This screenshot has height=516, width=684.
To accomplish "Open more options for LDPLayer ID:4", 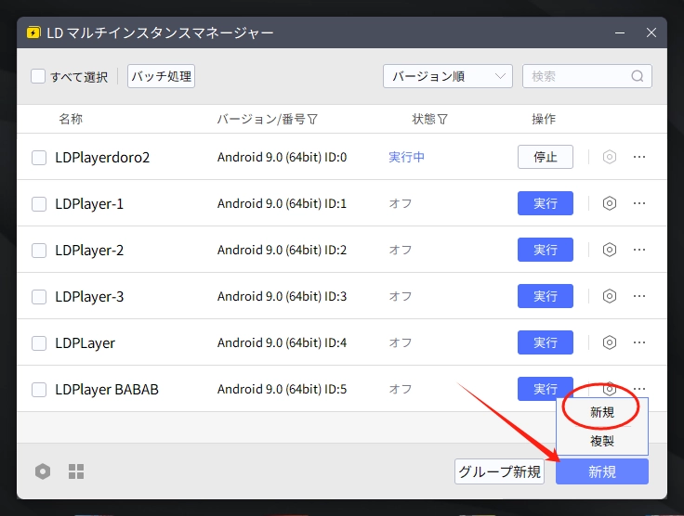I will (x=639, y=342).
